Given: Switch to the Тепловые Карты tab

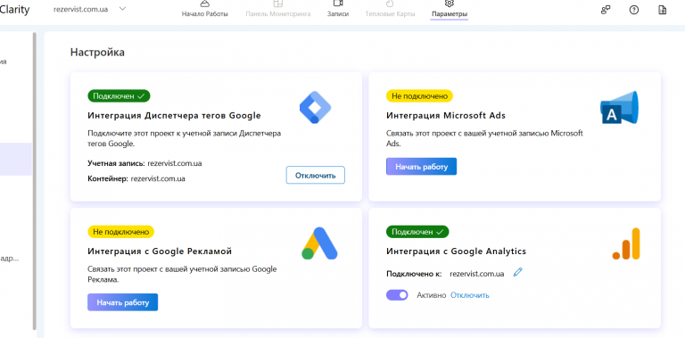Looking at the screenshot, I should pyautogui.click(x=390, y=10).
